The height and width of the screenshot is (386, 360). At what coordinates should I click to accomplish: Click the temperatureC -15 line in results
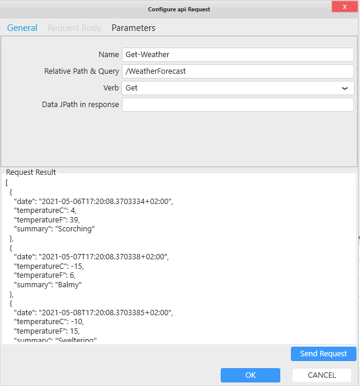coord(49,266)
